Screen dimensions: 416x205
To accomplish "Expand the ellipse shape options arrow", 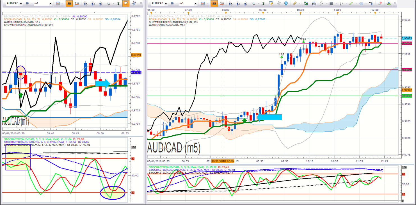I will (366, 3).
